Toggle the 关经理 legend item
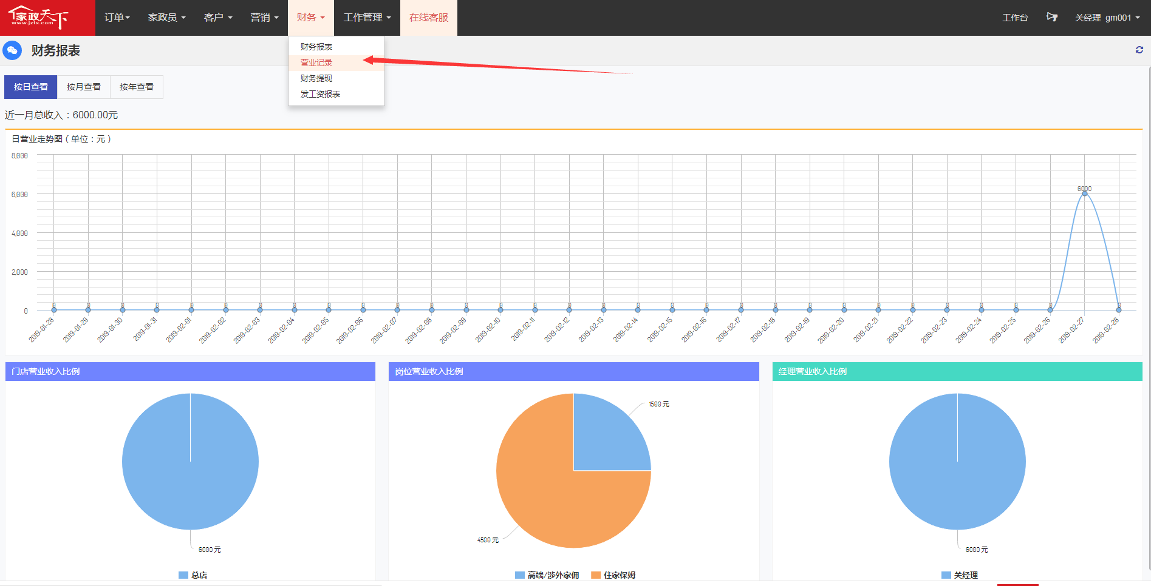The image size is (1151, 586). coord(960,575)
